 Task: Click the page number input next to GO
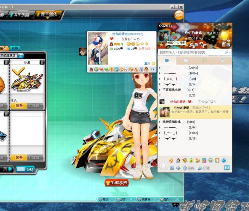pyautogui.click(x=21, y=169)
